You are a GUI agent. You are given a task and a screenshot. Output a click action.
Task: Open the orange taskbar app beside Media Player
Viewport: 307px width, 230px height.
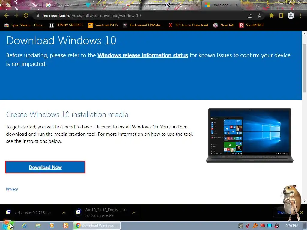click(66, 226)
